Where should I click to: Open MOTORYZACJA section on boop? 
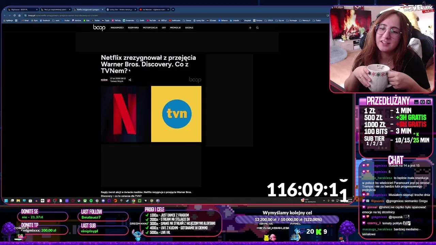click(x=150, y=28)
